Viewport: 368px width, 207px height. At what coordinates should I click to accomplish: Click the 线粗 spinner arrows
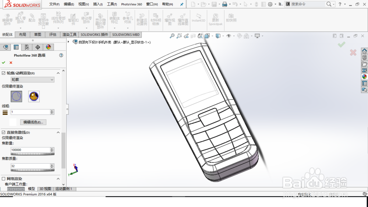[52, 112]
